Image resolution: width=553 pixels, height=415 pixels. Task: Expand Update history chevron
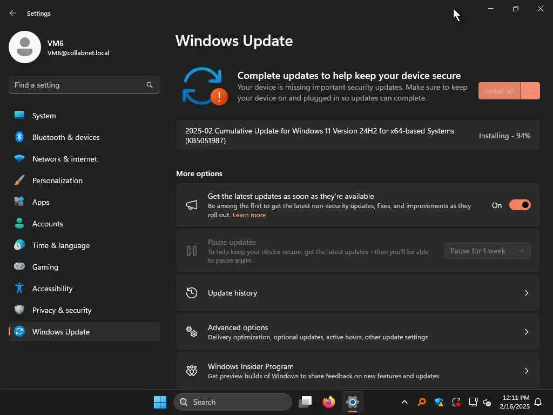click(526, 293)
